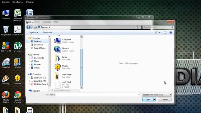Screen dimensions: 201x113
Task: Click the File name input field
Action: point(97,95)
